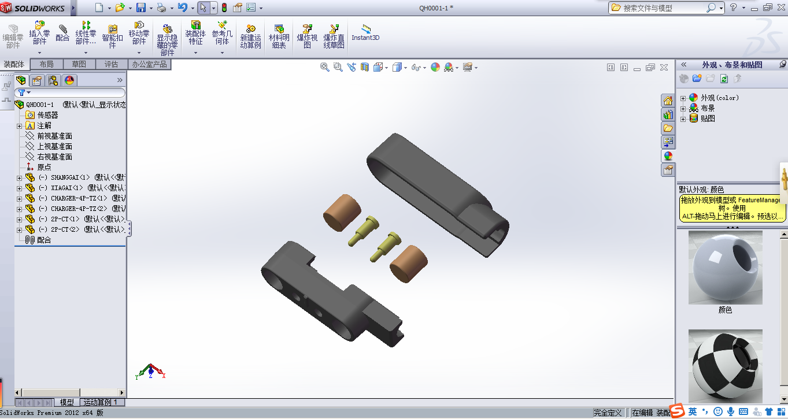The height and width of the screenshot is (419, 788).
Task: Open the 爆炸视图 exploded view tool
Action: [x=307, y=36]
